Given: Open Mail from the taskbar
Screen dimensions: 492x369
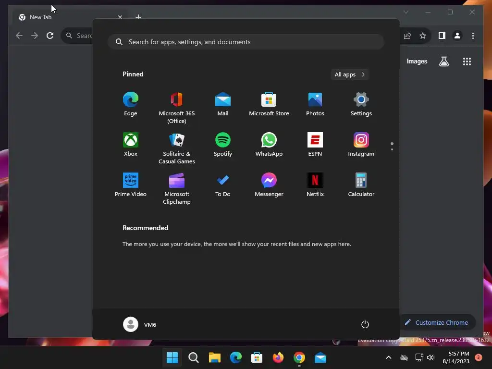Looking at the screenshot, I should 320,357.
